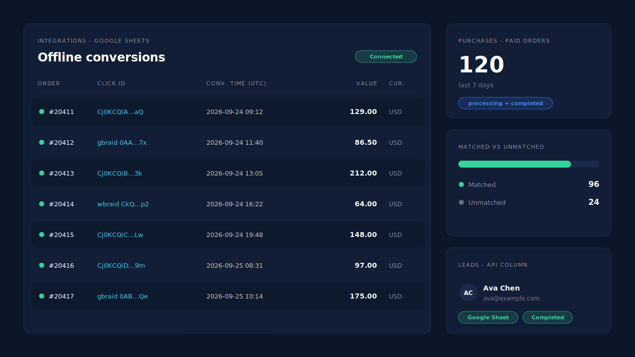Click the email ava@example.com

511,298
